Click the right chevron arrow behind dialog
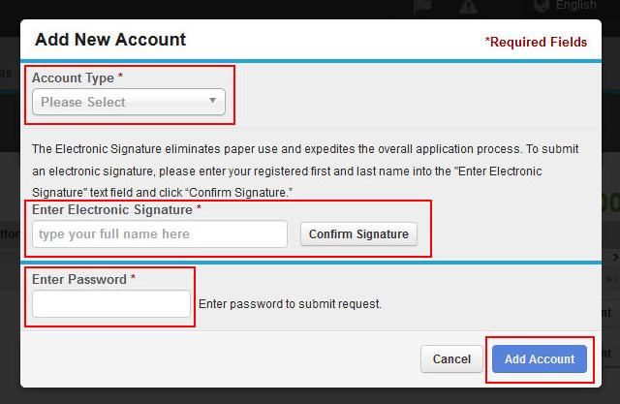The width and height of the screenshot is (620, 404). point(615,258)
